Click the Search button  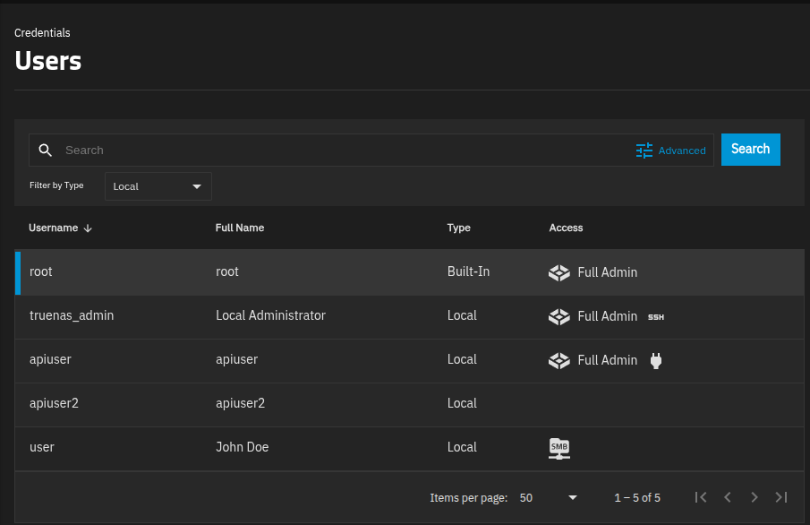click(750, 150)
